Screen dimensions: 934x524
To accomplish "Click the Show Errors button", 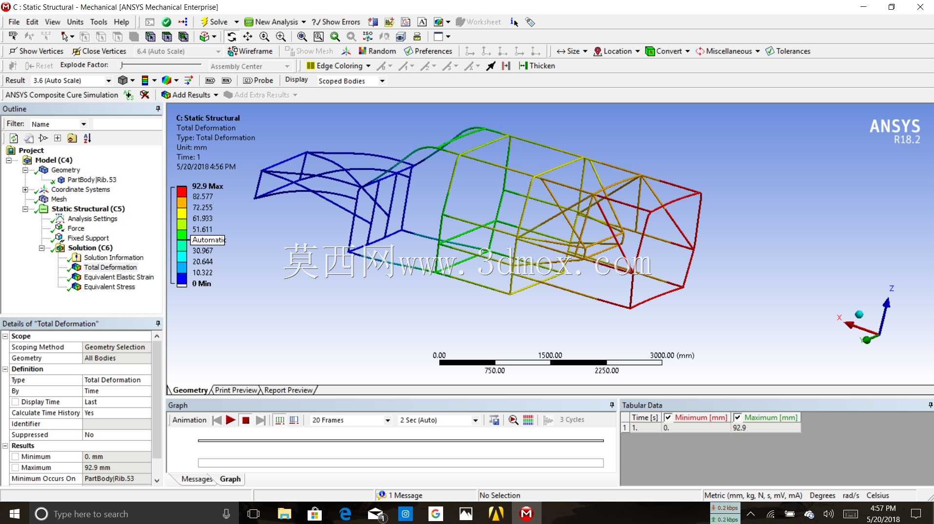I will [336, 22].
